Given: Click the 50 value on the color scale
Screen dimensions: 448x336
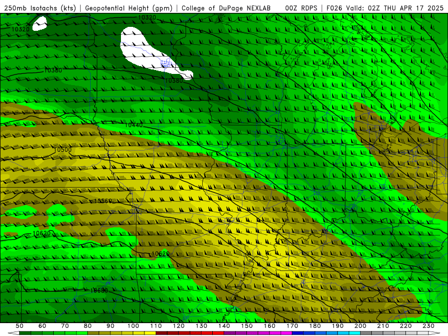Looking at the screenshot, I should (20, 326).
